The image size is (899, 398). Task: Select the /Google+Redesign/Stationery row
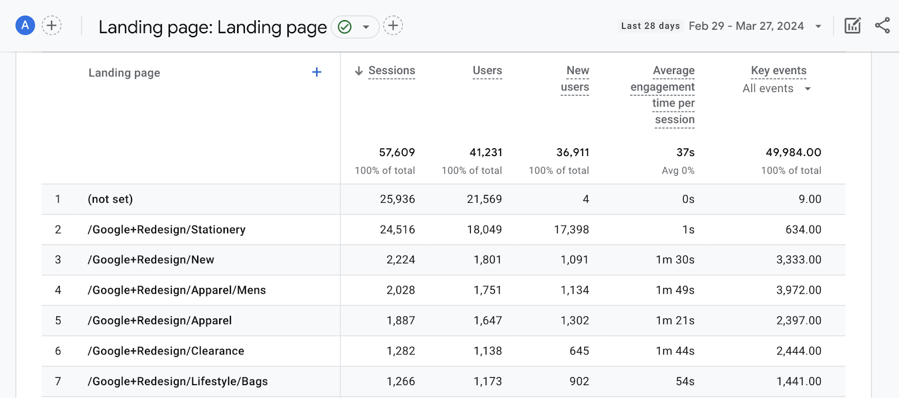coord(166,230)
